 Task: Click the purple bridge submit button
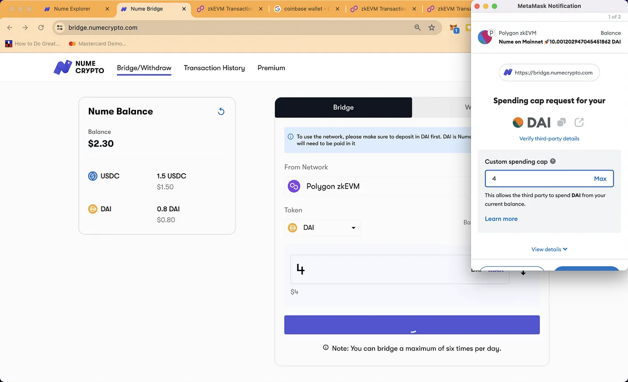[412, 325]
